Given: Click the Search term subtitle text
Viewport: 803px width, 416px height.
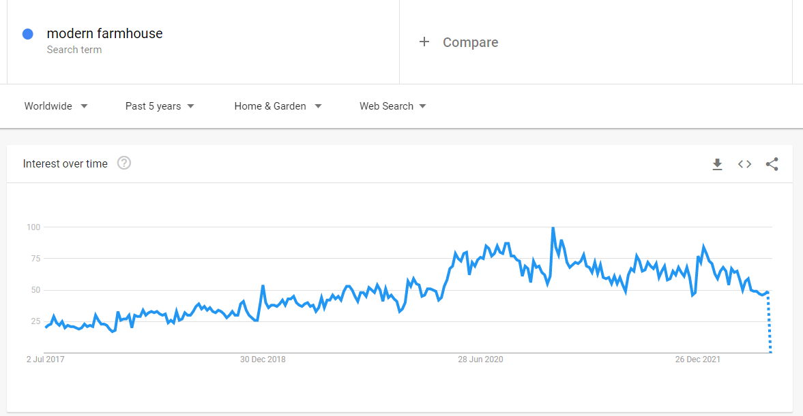Looking at the screenshot, I should click(x=74, y=50).
